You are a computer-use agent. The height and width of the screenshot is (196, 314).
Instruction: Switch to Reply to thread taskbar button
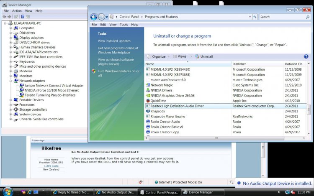click(x=72, y=192)
